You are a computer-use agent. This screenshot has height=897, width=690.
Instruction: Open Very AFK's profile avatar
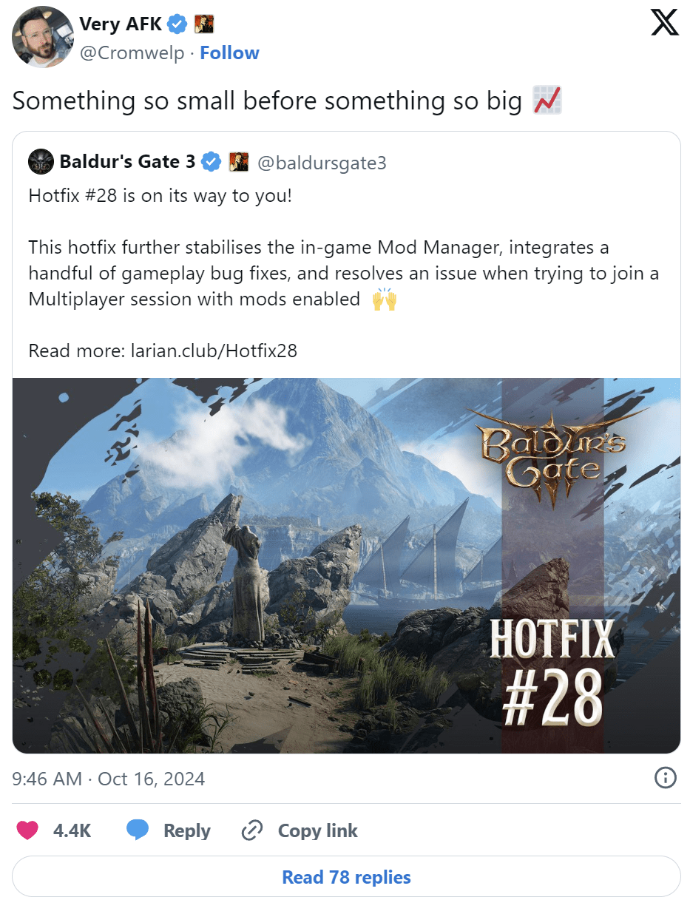point(42,37)
